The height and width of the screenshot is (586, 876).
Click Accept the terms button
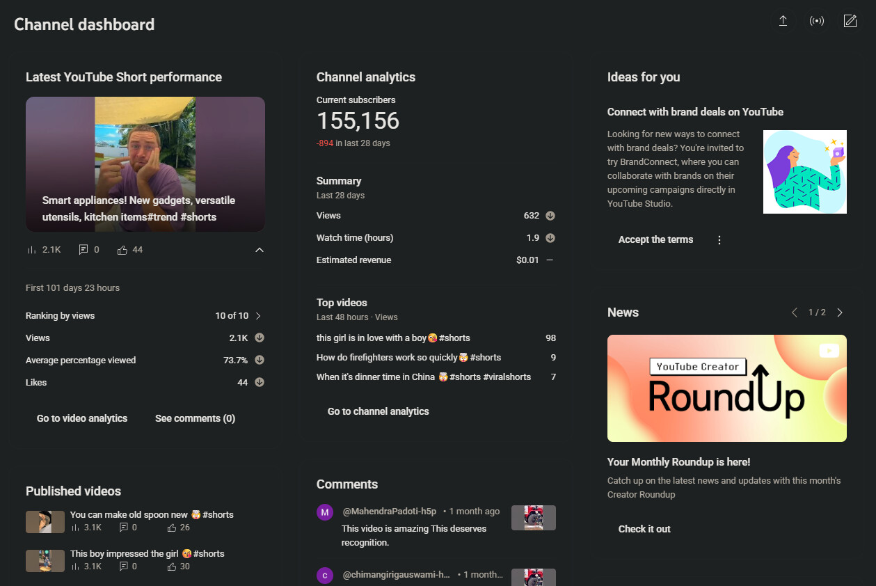pyautogui.click(x=655, y=240)
